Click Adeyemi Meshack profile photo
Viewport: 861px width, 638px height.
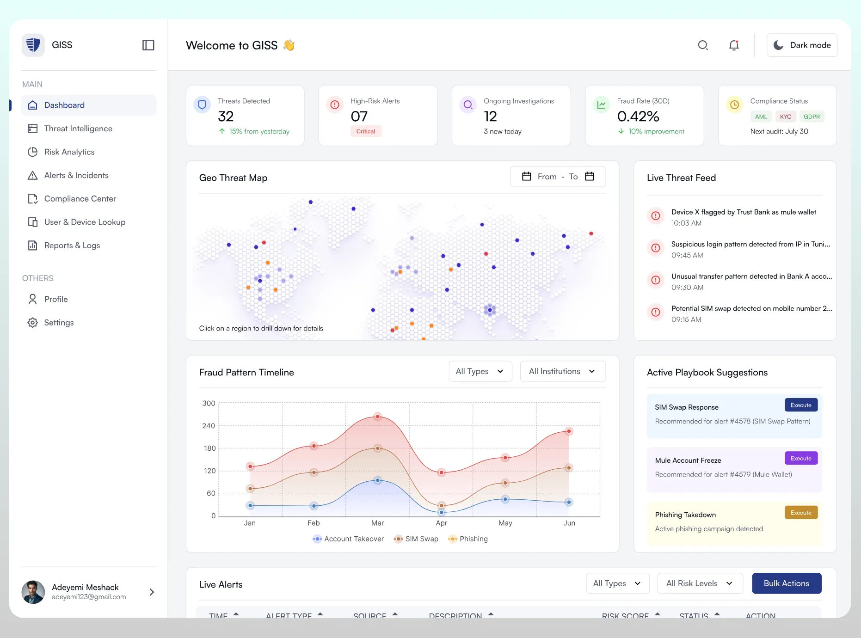(33, 592)
